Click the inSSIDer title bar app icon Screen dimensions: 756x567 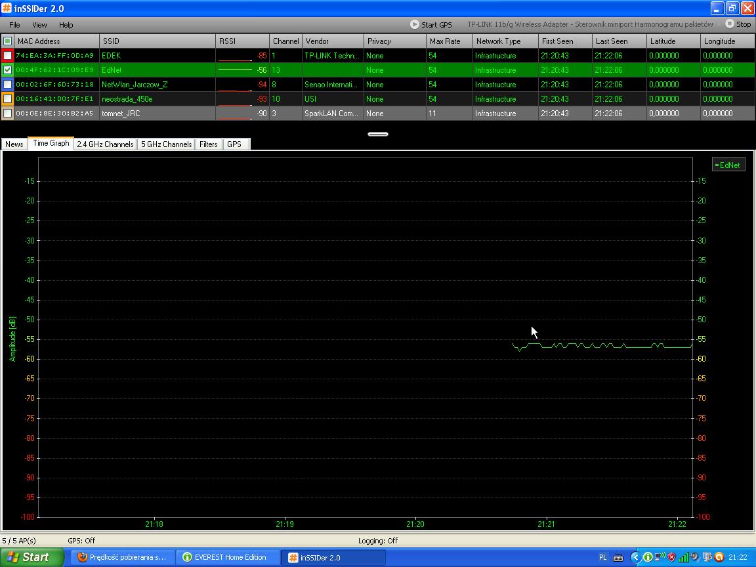pos(7,8)
